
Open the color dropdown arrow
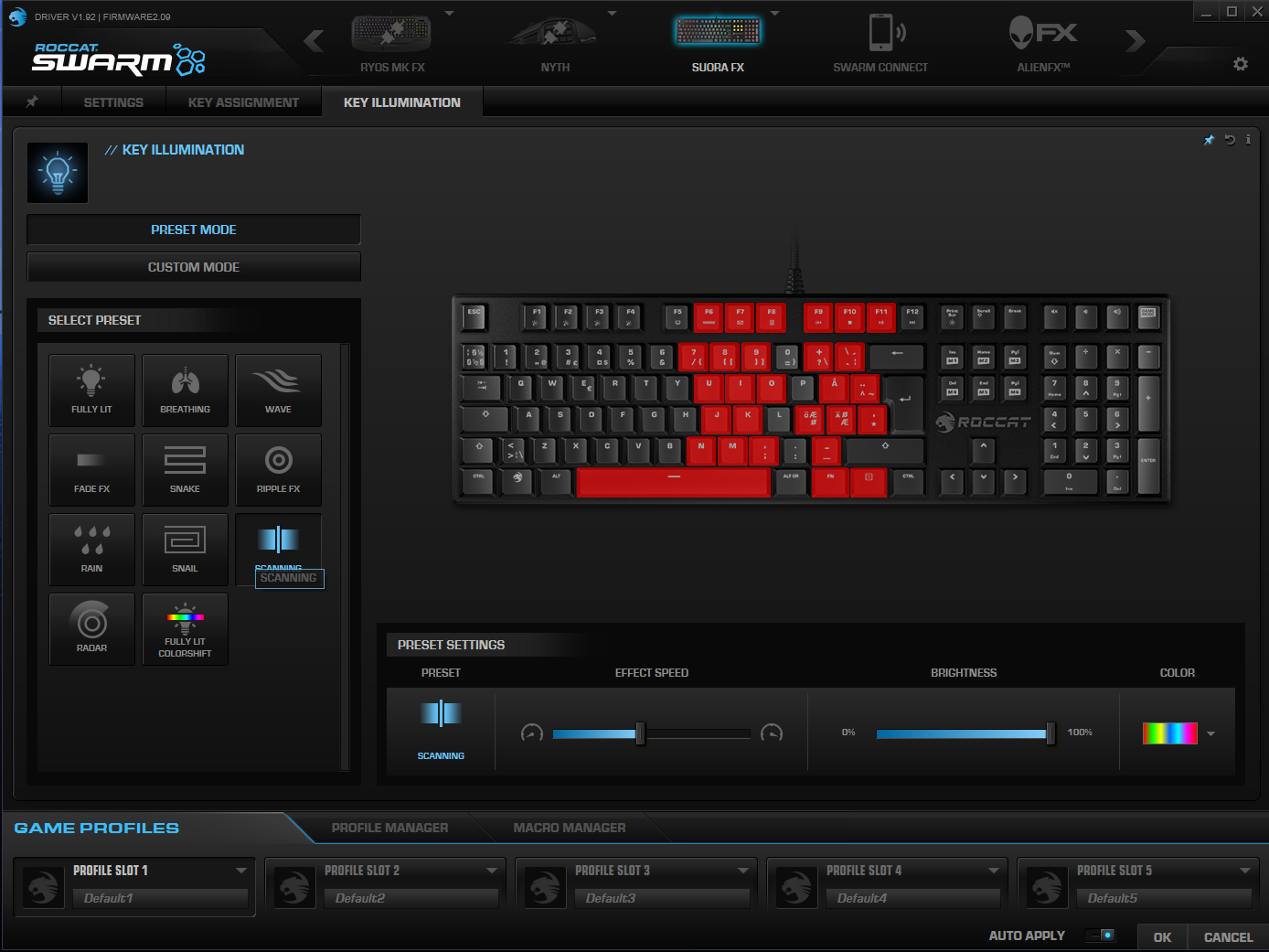[1210, 733]
